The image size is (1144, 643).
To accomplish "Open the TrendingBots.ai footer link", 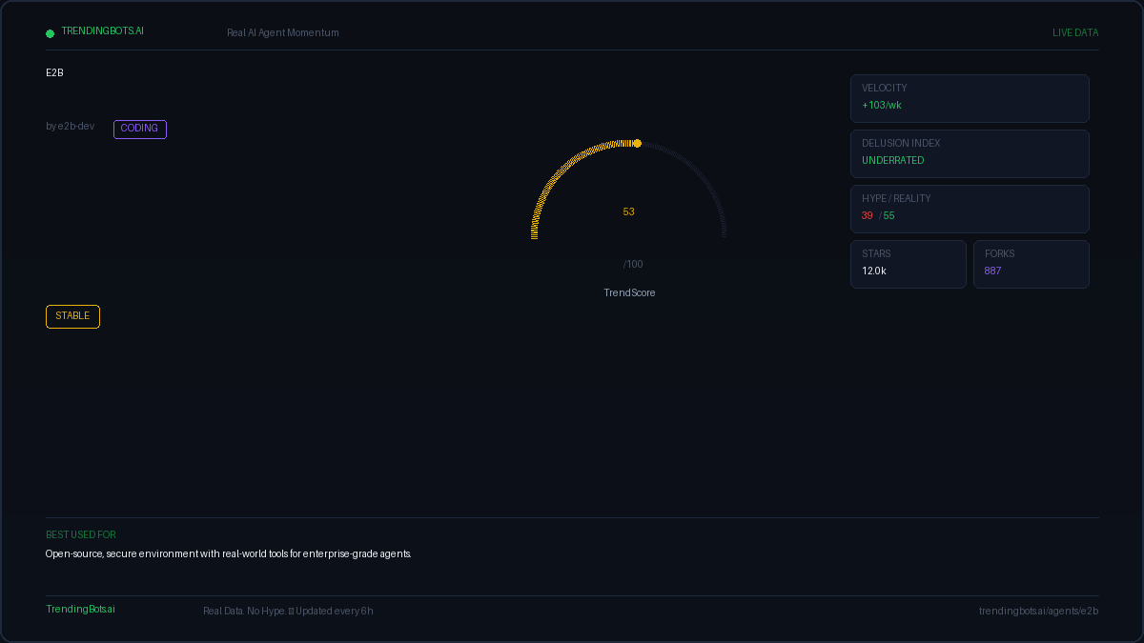I will 80,610.
